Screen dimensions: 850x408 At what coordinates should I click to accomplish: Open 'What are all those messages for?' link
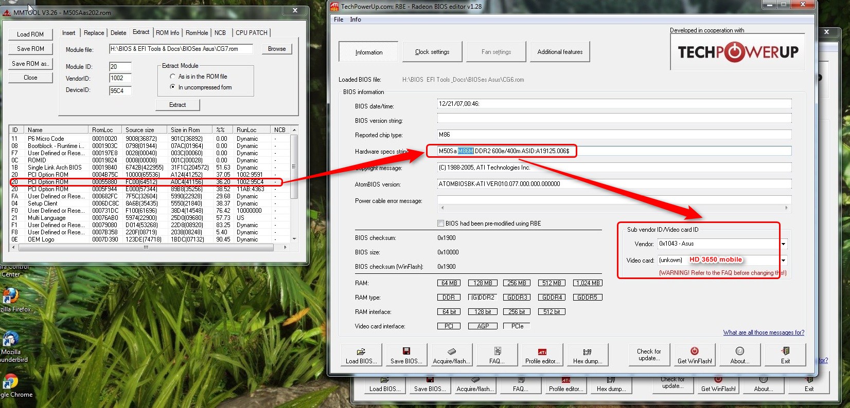click(763, 332)
